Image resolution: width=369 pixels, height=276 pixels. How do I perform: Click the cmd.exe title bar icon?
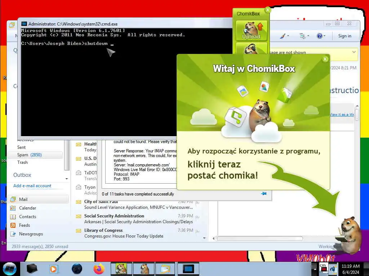coord(24,24)
